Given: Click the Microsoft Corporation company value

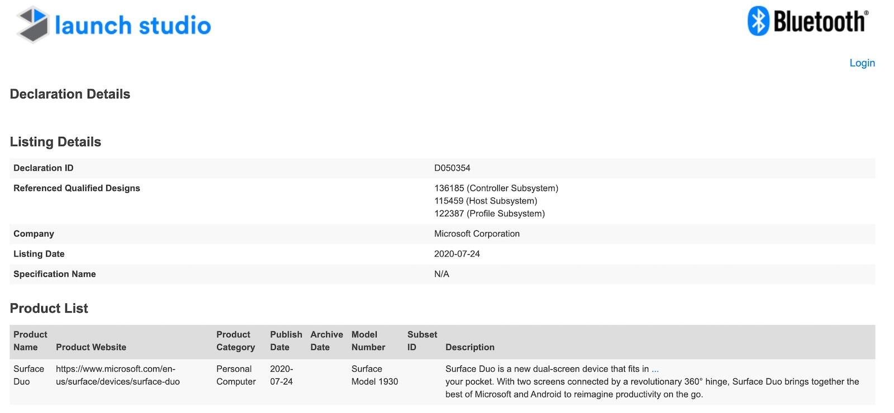Looking at the screenshot, I should click(x=477, y=234).
